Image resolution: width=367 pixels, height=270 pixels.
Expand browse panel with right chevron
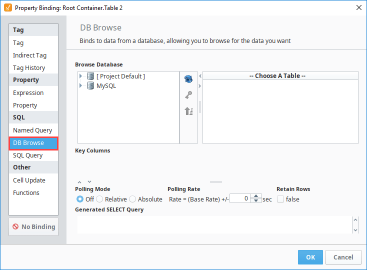tap(199, 86)
